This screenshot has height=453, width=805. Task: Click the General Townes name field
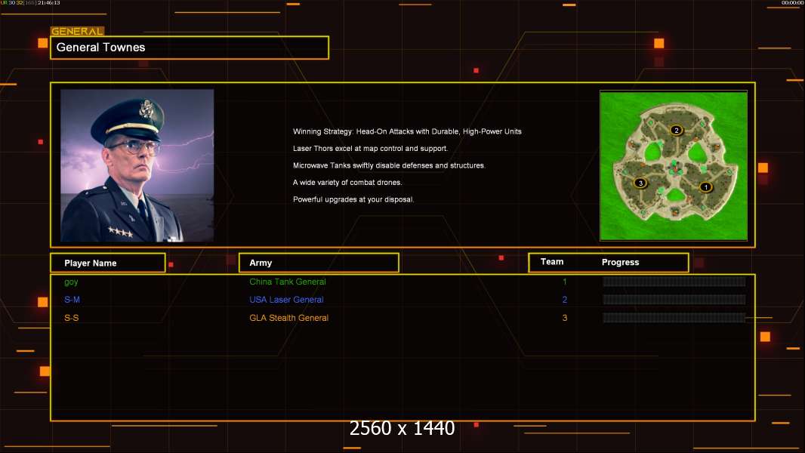point(190,48)
